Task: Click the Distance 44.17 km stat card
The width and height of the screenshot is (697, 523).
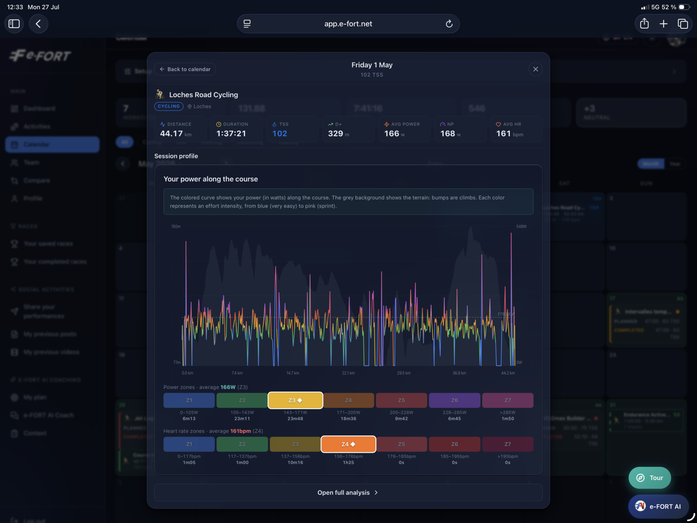Action: (x=180, y=129)
